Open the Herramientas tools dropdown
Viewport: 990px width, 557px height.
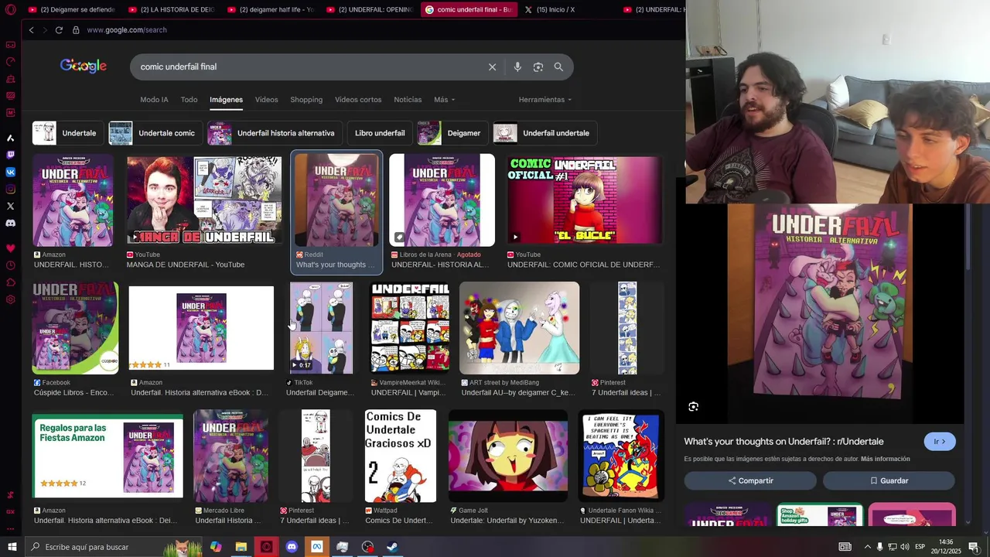tap(545, 100)
